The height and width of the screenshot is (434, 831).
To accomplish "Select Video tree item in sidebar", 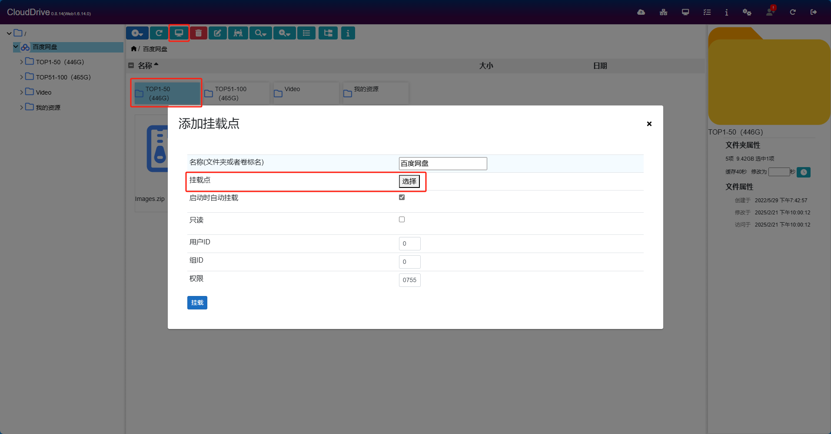I will coord(43,92).
